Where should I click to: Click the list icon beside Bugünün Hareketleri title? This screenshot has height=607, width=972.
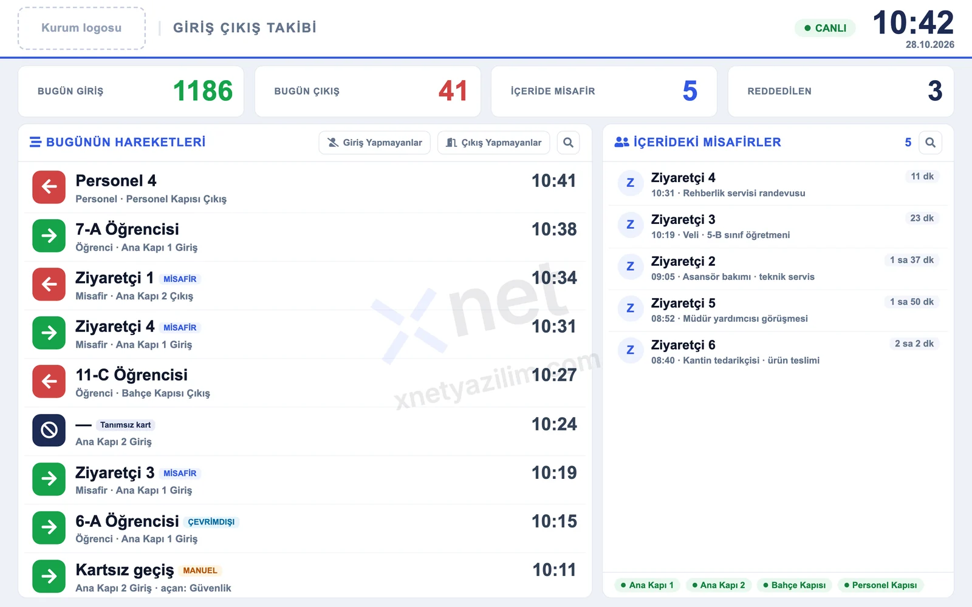coord(35,142)
